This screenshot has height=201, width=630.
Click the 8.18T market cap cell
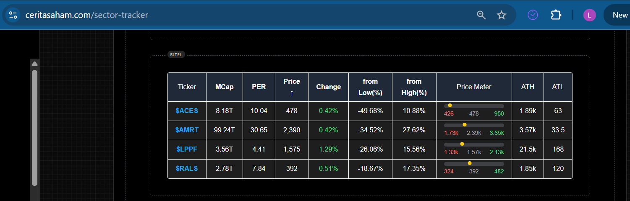point(225,111)
